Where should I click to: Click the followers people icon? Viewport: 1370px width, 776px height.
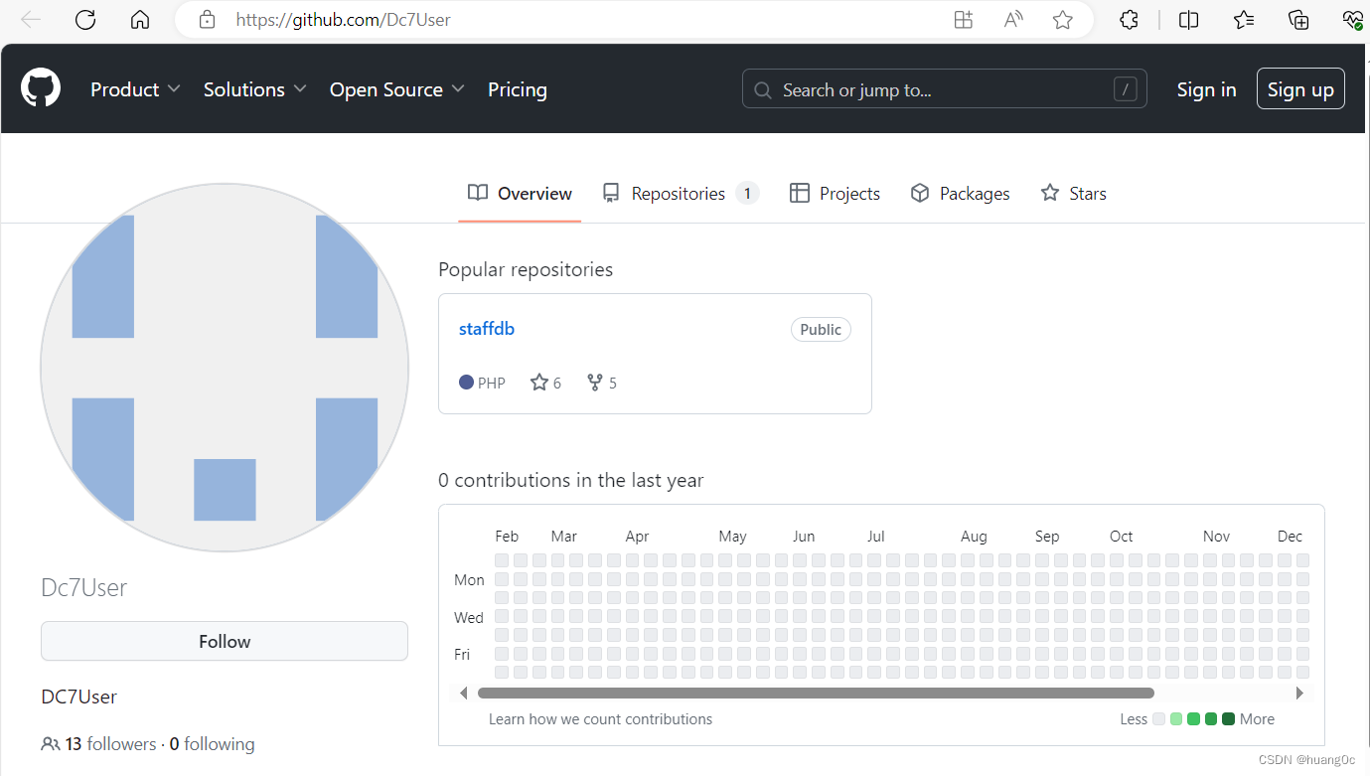[50, 744]
